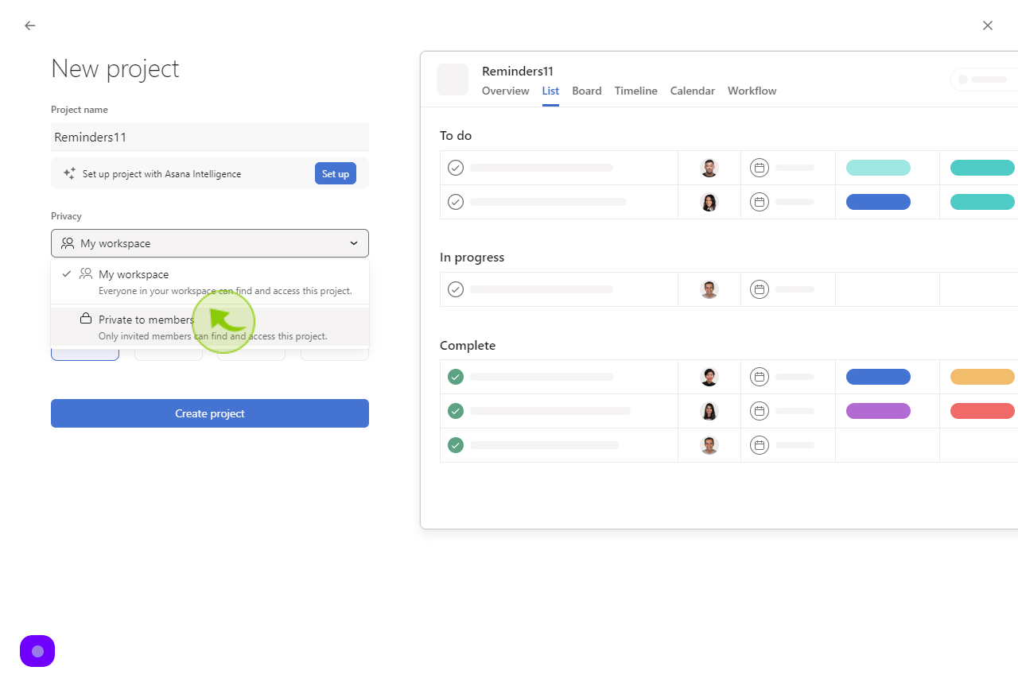Open the calendar icon in the purple pill row
Viewport: 1018px width, 686px height.
tap(760, 411)
